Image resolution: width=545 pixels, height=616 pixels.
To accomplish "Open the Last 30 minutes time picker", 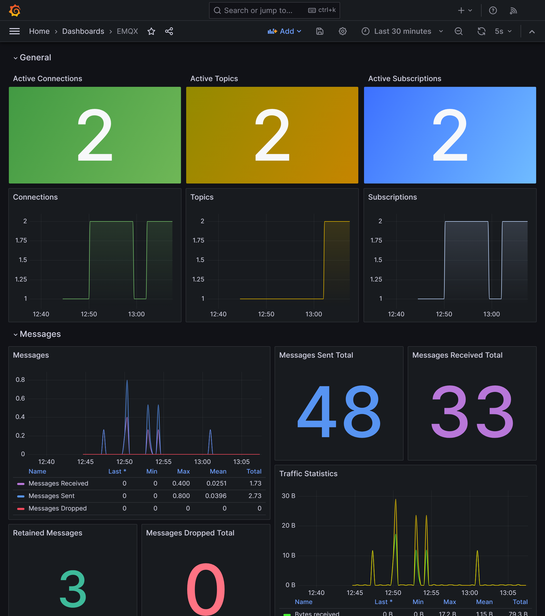I will tap(403, 31).
